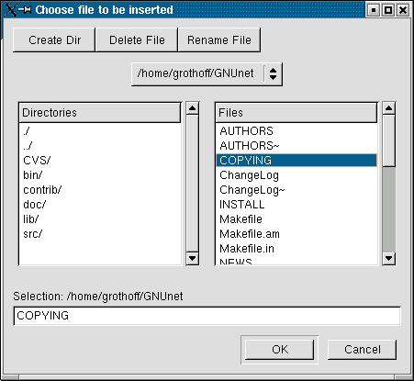The width and height of the screenshot is (414, 381).
Task: Select the AUTHORS file
Action: point(297,131)
